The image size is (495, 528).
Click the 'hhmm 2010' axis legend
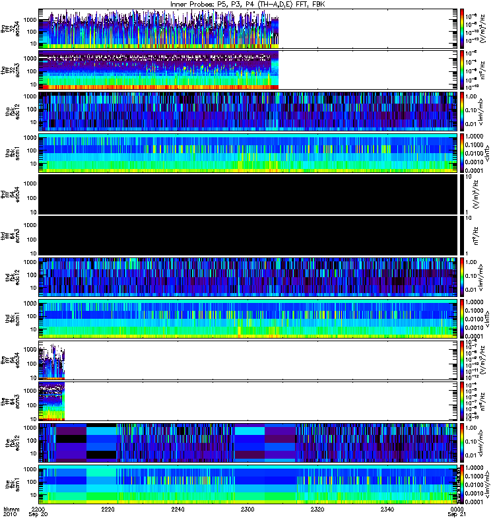(11, 512)
